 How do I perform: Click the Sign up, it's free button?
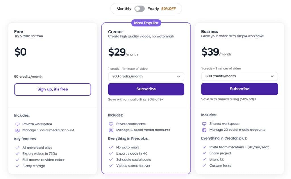coord(53,89)
